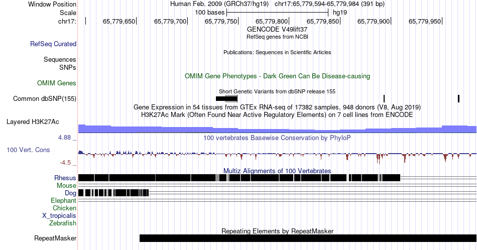477x250 pixels.
Task: Click the H3K27Ac blue signal graph
Action: (277, 129)
